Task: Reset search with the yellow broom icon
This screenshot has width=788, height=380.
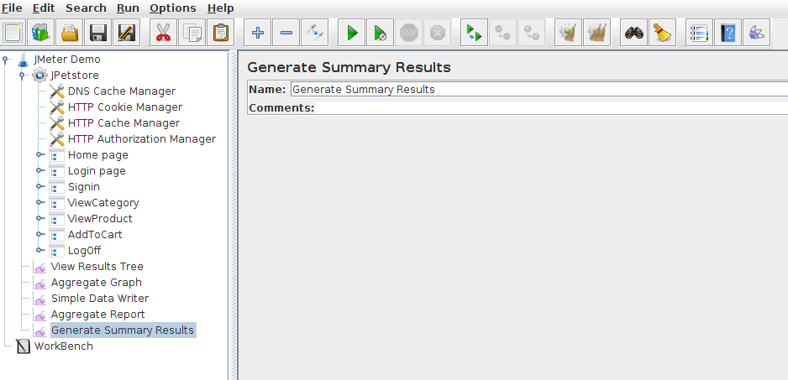Action: point(662,33)
